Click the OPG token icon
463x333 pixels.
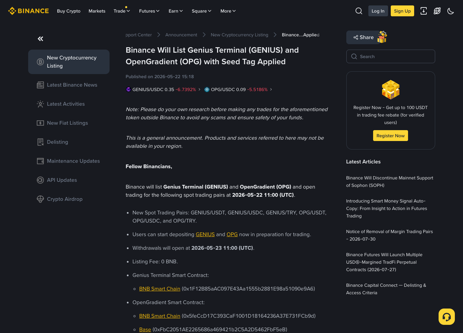click(207, 89)
